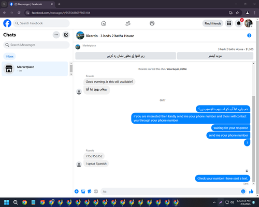Viewport: 259px width, 207px height.
Task: Open conversation information icon
Action: click(x=249, y=36)
